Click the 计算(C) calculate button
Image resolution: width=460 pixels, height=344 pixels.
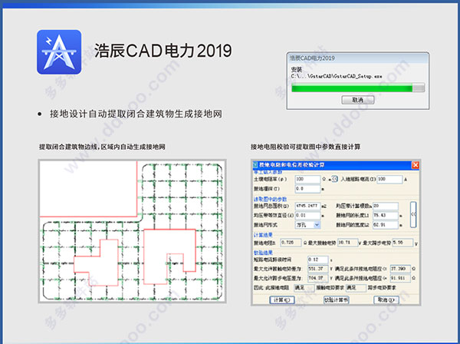[x=282, y=300]
